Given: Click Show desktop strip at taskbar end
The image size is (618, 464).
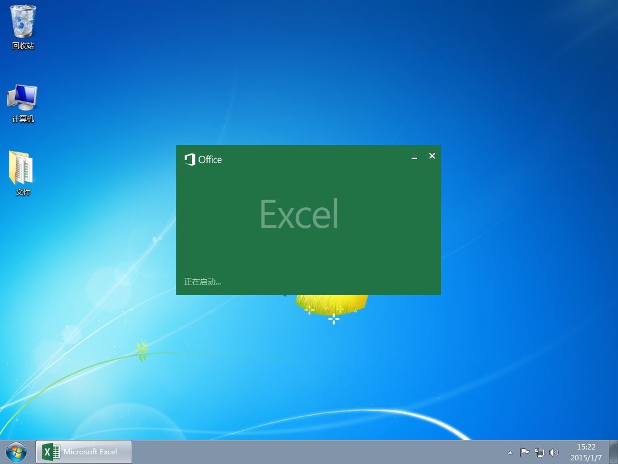Looking at the screenshot, I should point(613,452).
